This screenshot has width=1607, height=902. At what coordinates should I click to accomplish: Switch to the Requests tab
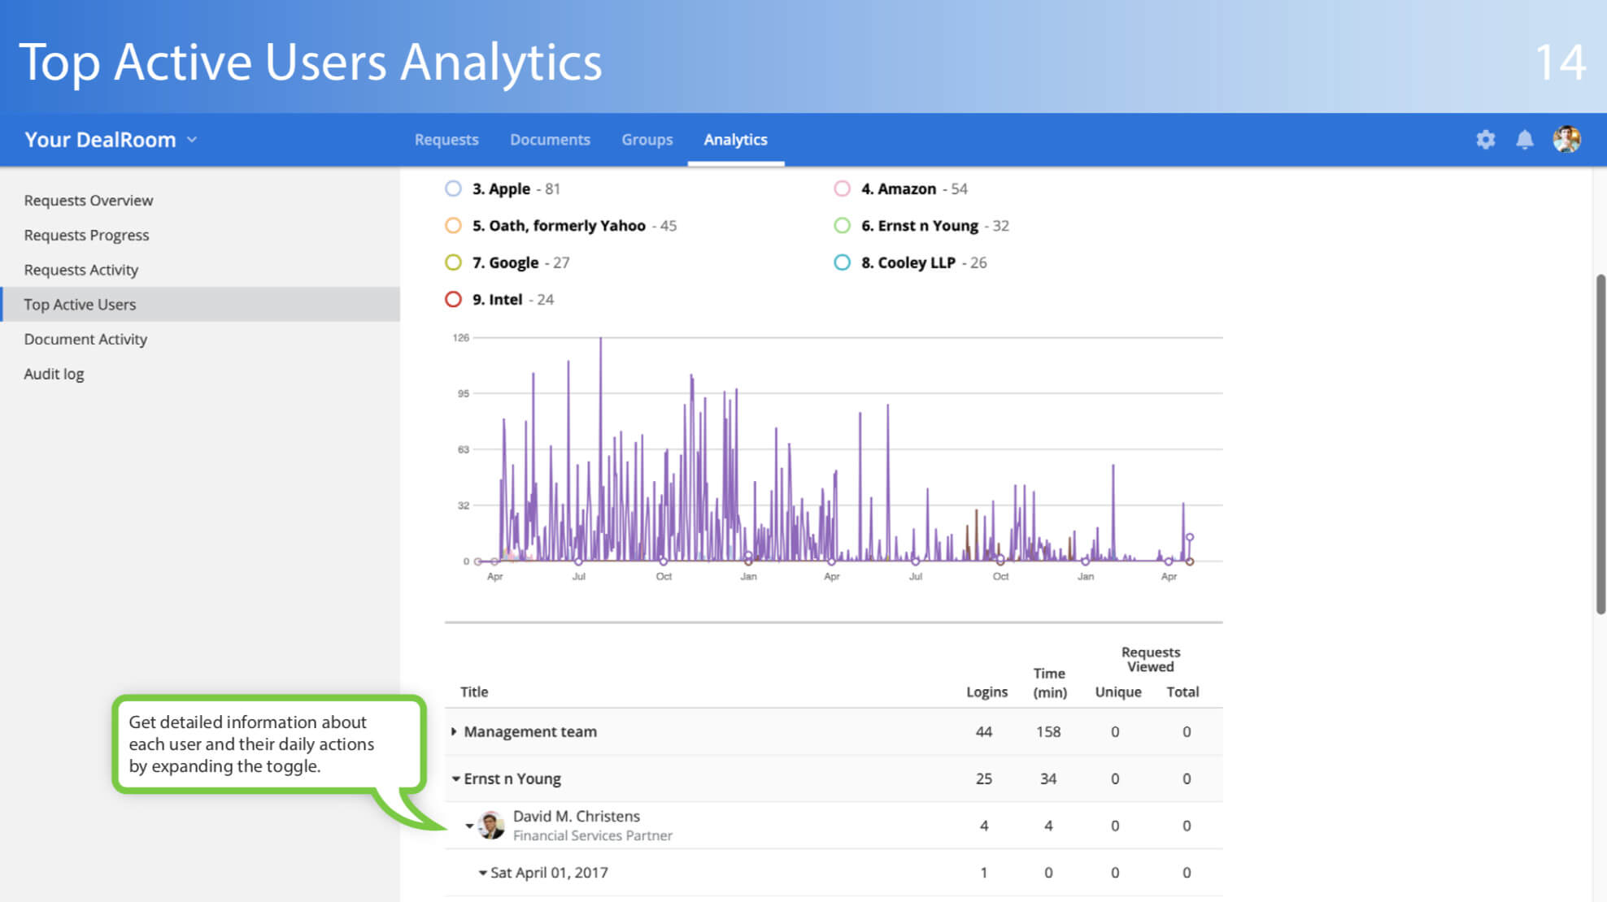tap(446, 140)
